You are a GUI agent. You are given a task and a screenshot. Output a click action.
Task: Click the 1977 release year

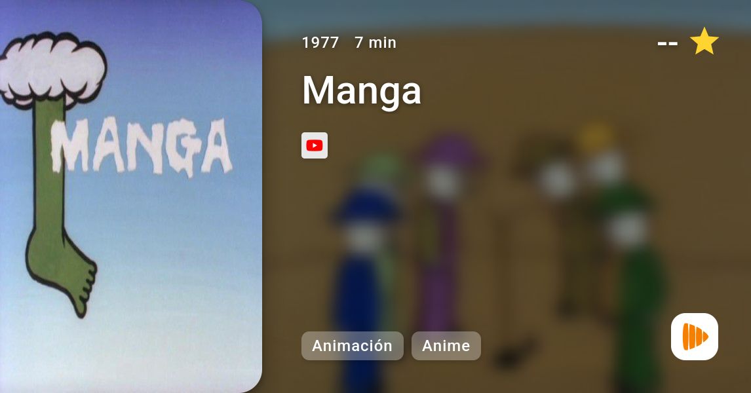(320, 43)
